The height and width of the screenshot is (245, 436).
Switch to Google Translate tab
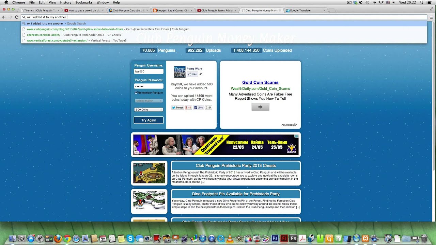click(x=305, y=10)
